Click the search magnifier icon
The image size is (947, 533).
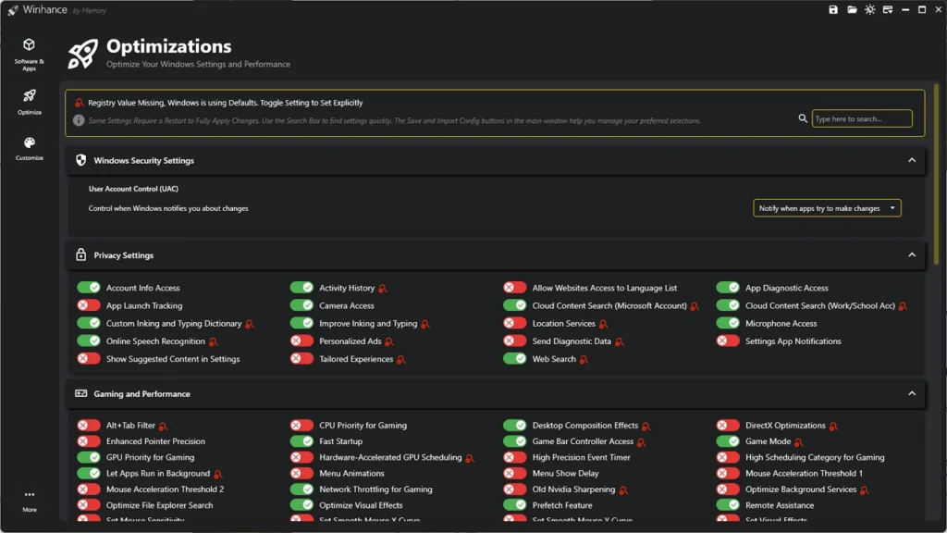[x=803, y=118]
